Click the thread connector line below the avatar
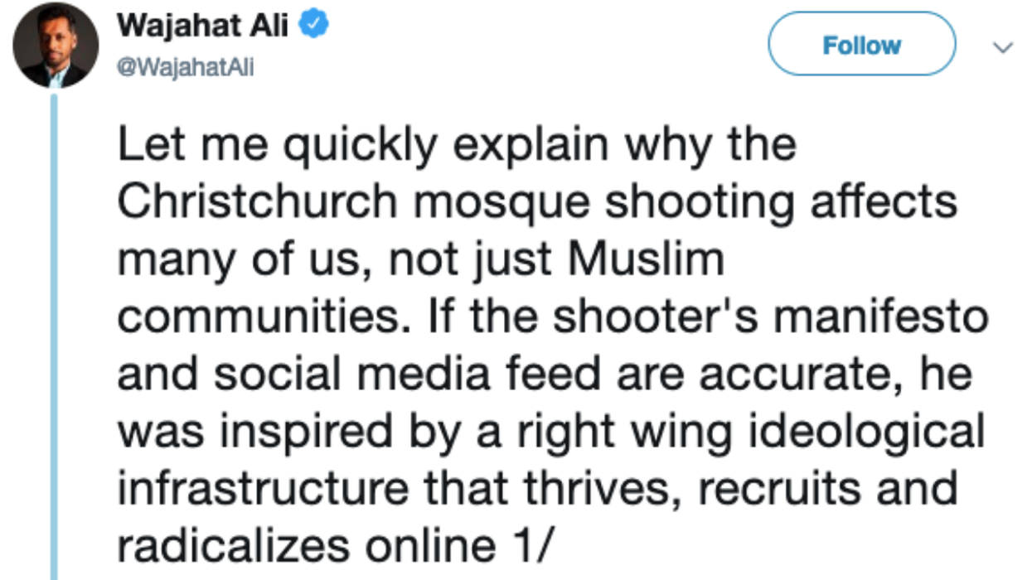The image size is (1032, 580). coord(52,331)
